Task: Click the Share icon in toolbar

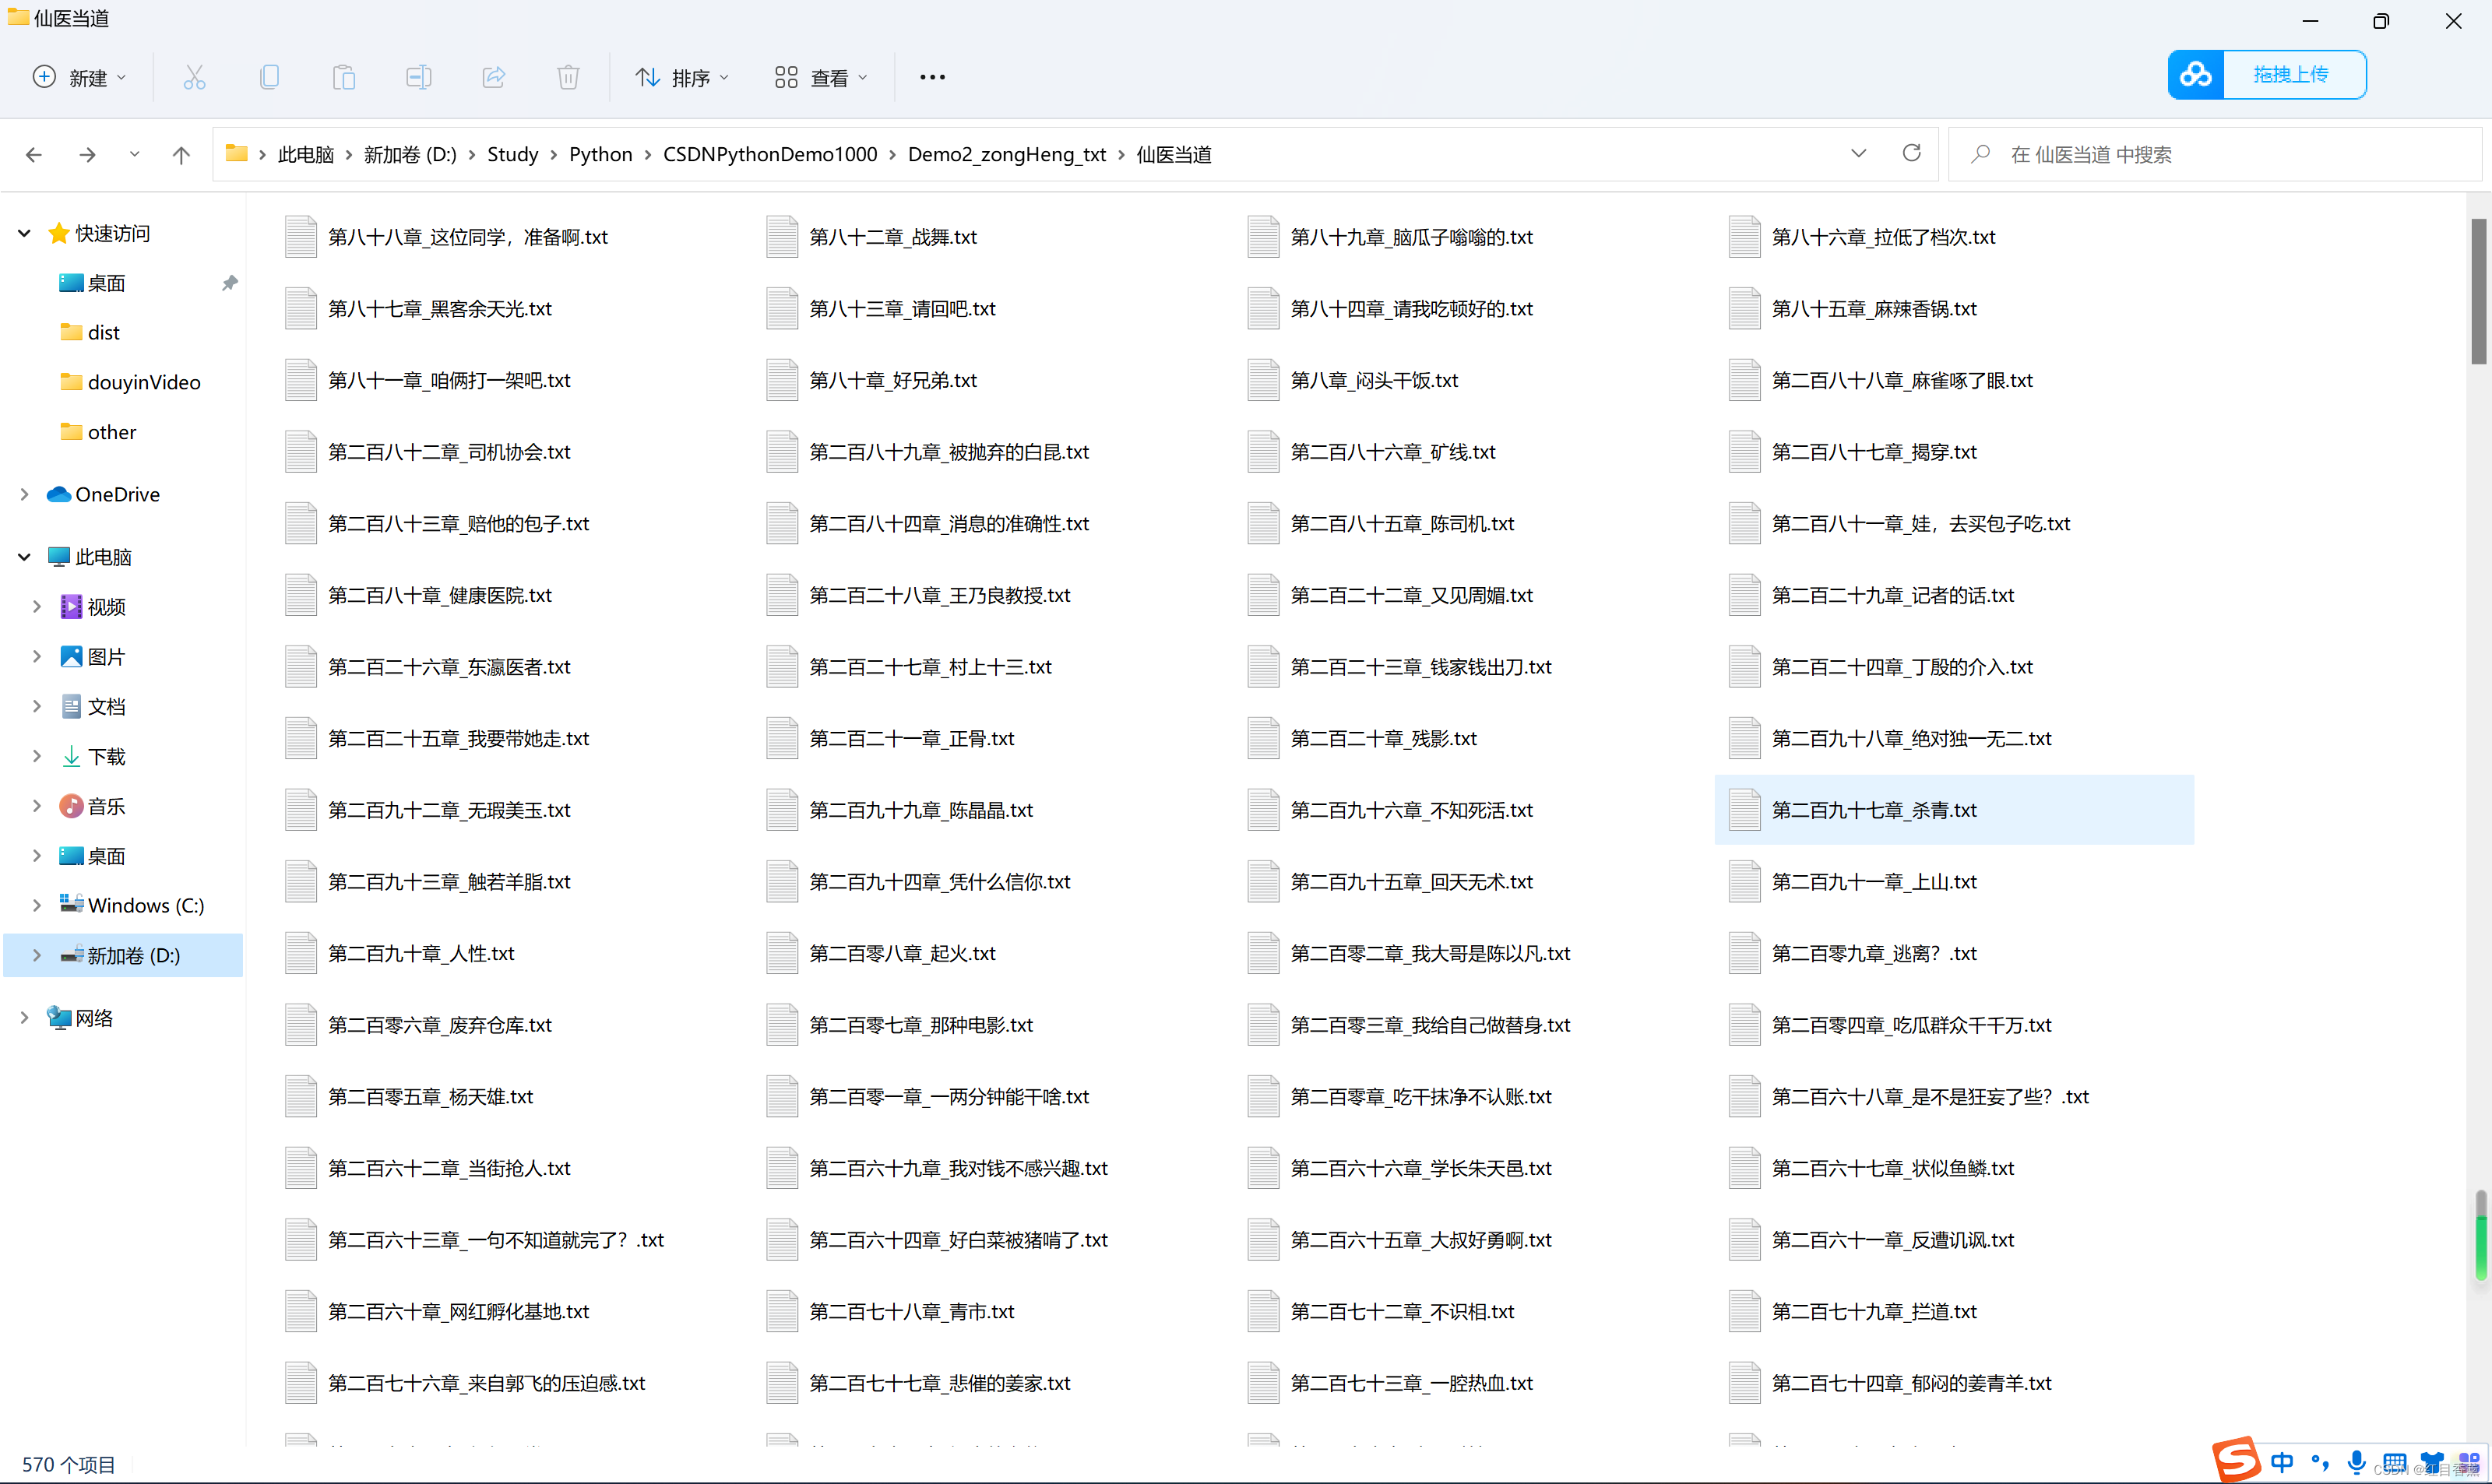Action: pyautogui.click(x=493, y=77)
